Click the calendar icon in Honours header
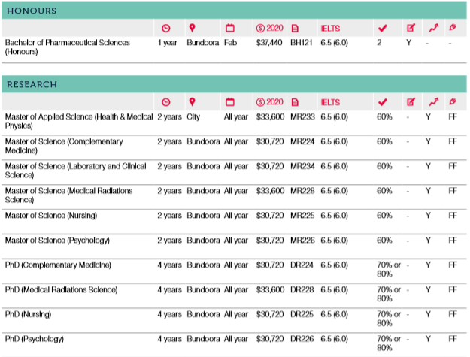Image resolution: width=470 pixels, height=357 pixels. (x=230, y=29)
